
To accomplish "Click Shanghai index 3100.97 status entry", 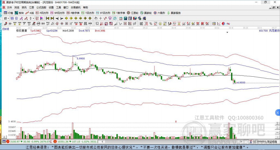I will click(29, 142).
